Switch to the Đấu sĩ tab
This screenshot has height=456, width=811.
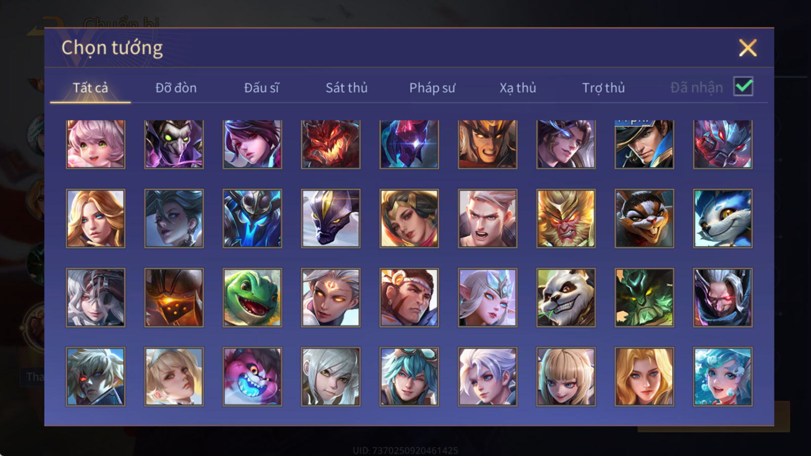point(262,88)
